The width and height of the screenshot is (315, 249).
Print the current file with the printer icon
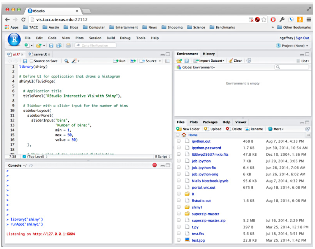[68, 45]
